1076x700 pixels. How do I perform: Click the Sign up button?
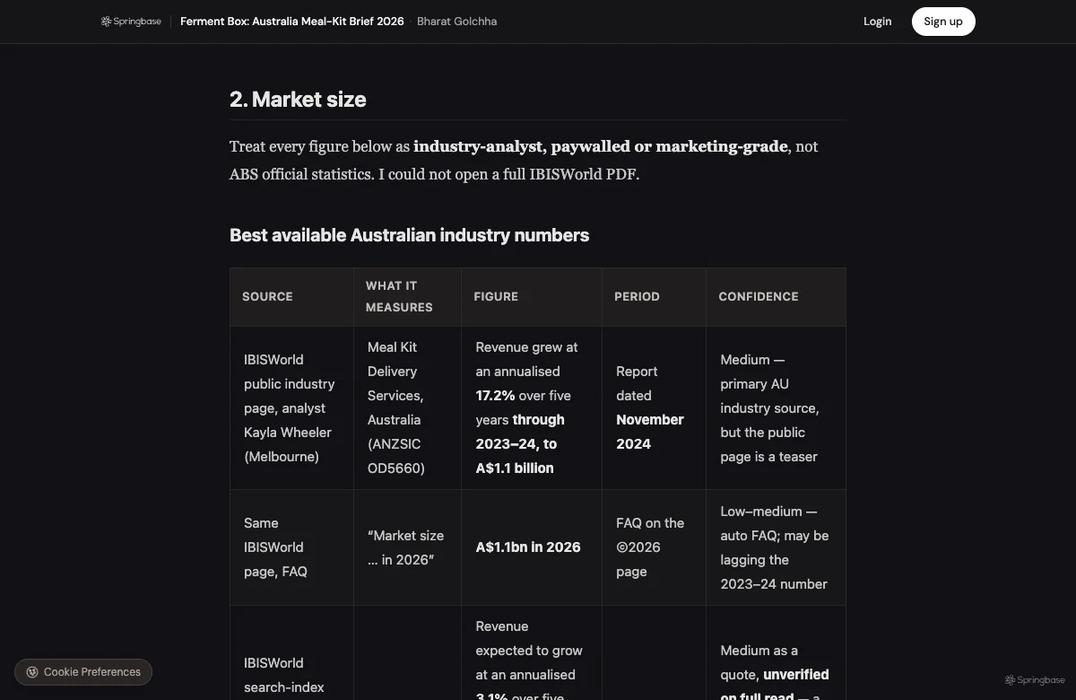coord(943,22)
